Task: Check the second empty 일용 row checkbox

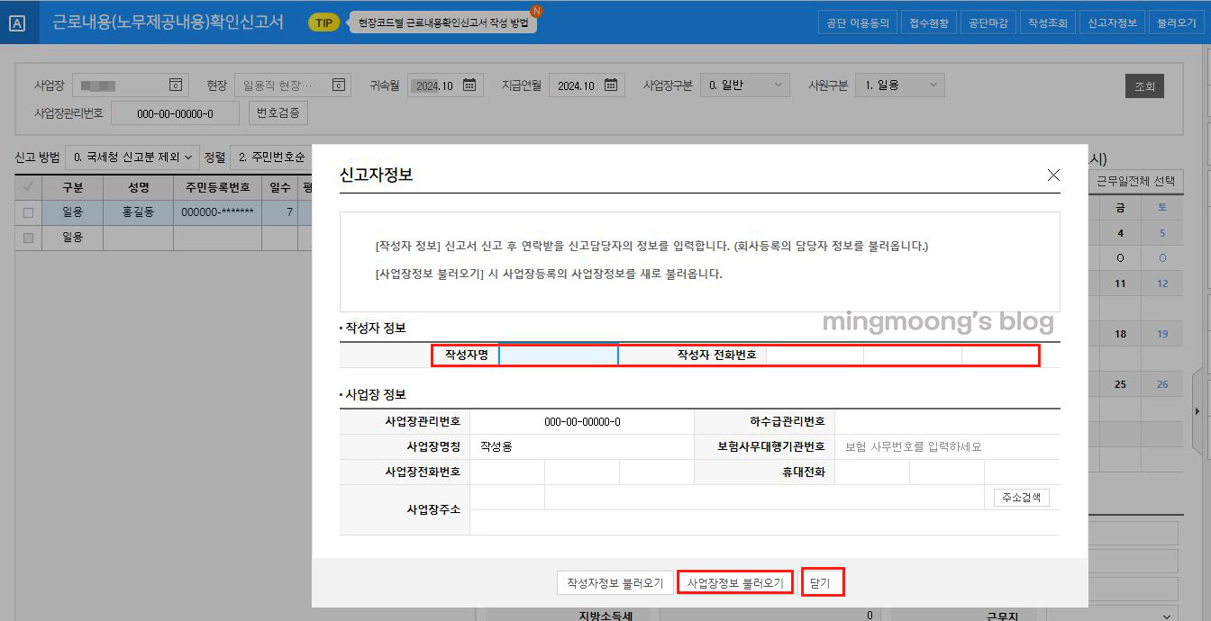Action: tap(28, 237)
